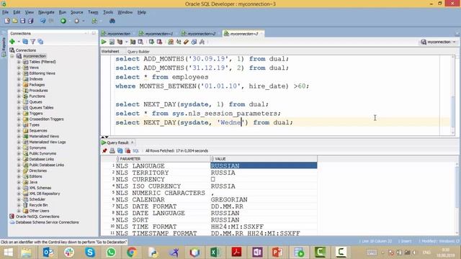Open the SQL Worksheet toolbar icon
This screenshot has width=461, height=259.
94,21
